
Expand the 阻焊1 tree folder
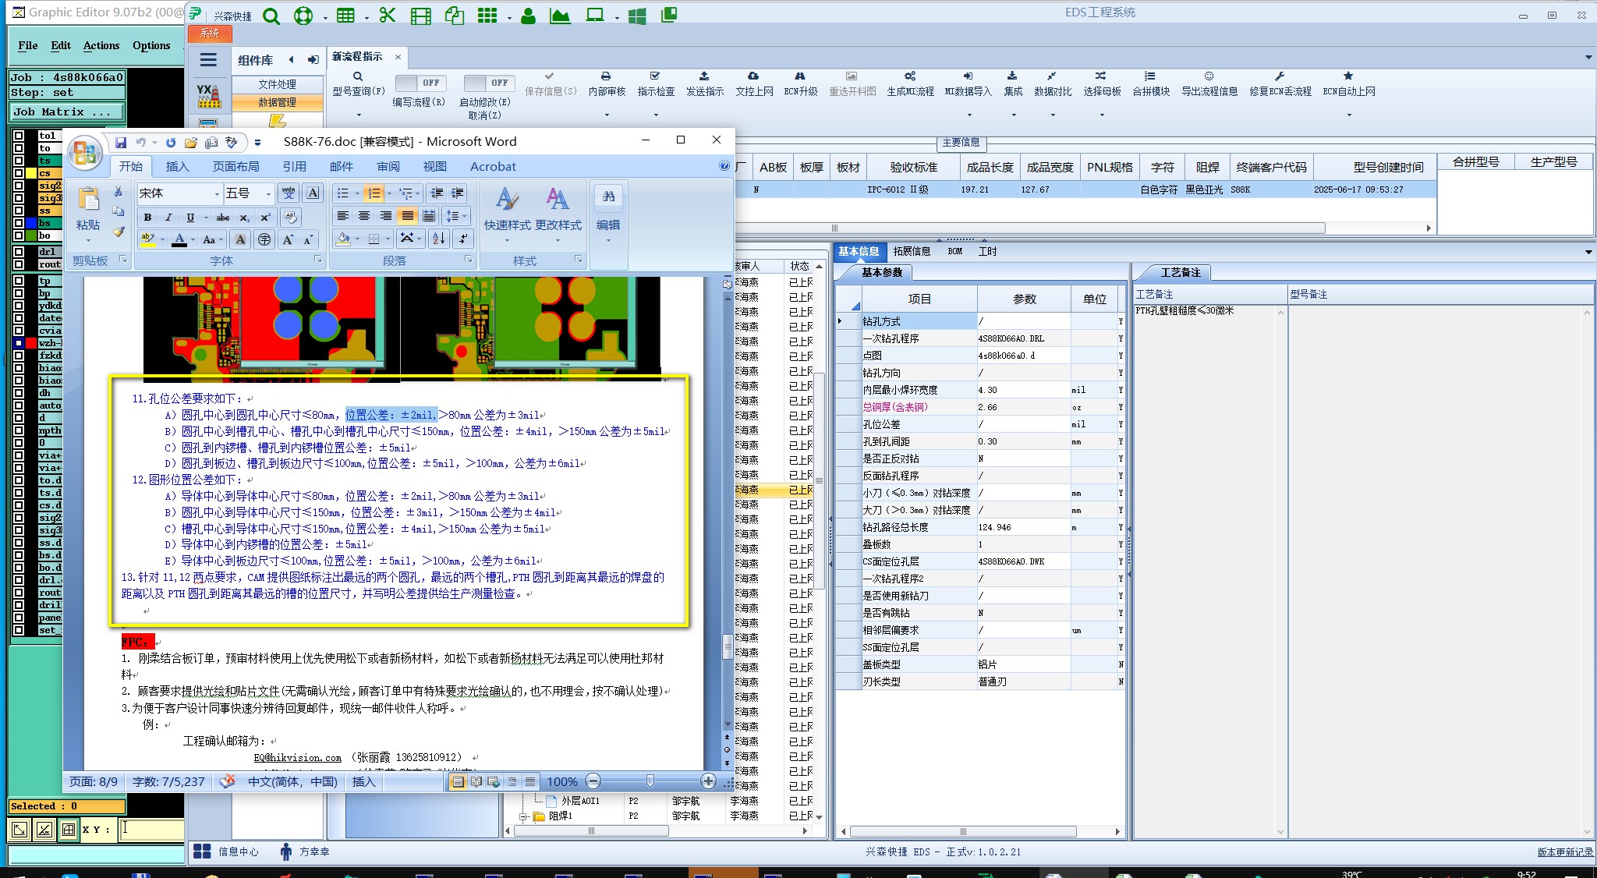click(x=523, y=816)
